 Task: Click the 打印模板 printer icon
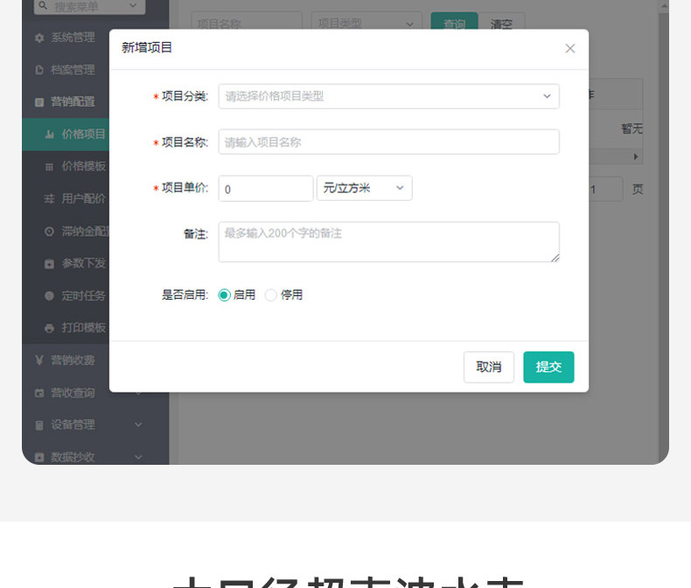click(x=49, y=328)
